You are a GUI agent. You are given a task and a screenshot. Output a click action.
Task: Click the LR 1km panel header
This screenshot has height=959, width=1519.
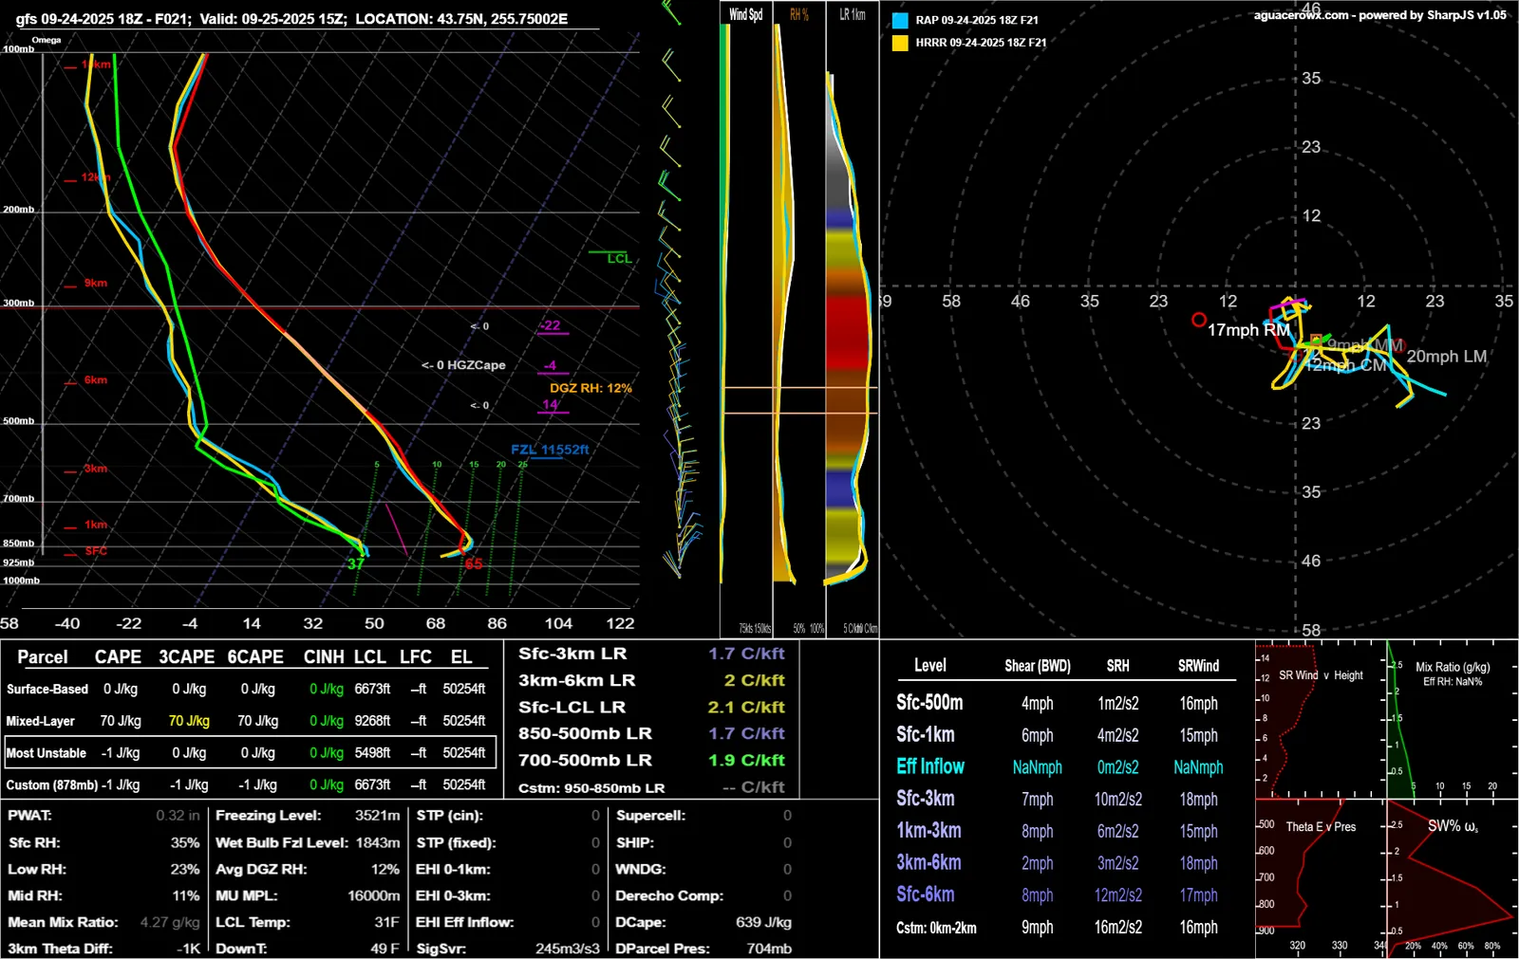click(852, 14)
